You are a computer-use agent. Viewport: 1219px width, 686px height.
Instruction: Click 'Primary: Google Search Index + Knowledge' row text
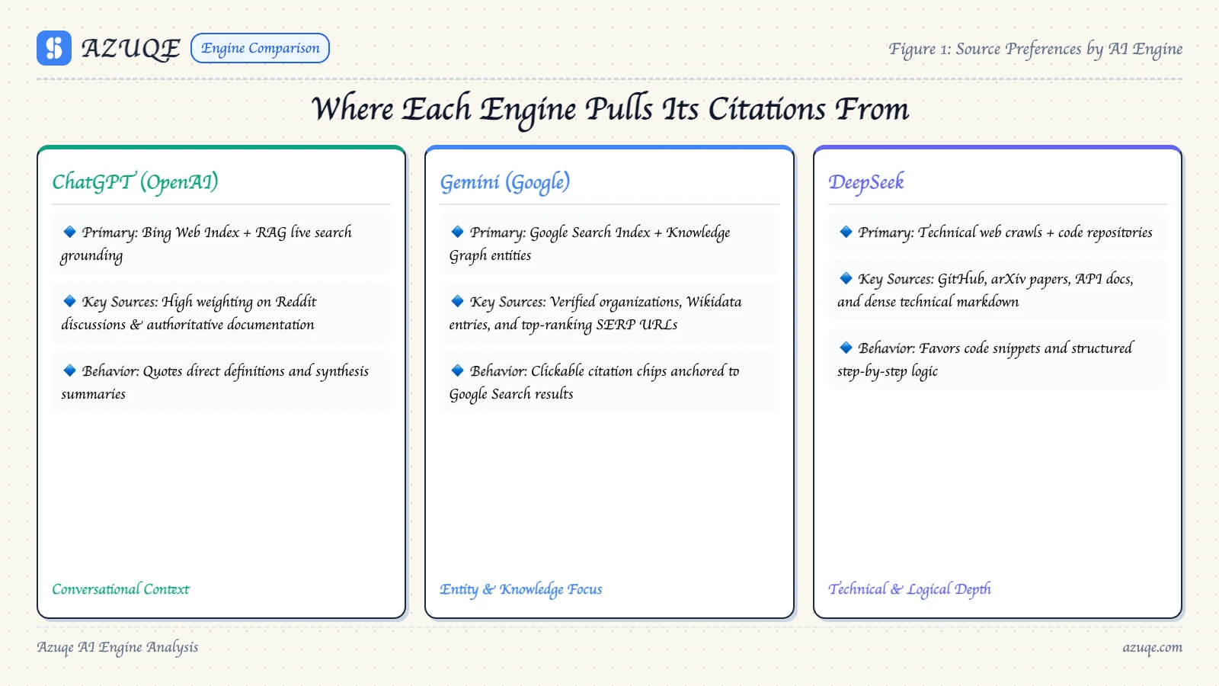pyautogui.click(x=609, y=243)
